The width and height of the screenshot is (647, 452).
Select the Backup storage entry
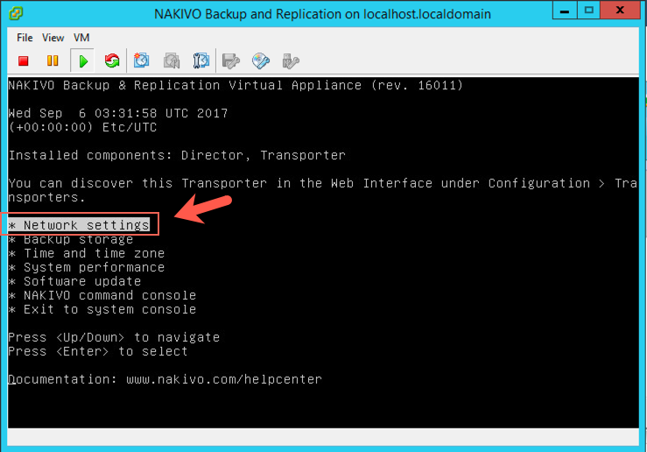(71, 239)
